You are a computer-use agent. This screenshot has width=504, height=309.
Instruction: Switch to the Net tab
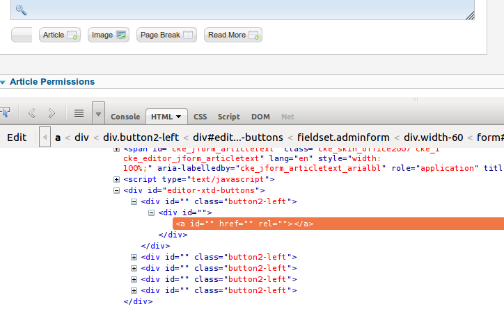(x=288, y=117)
